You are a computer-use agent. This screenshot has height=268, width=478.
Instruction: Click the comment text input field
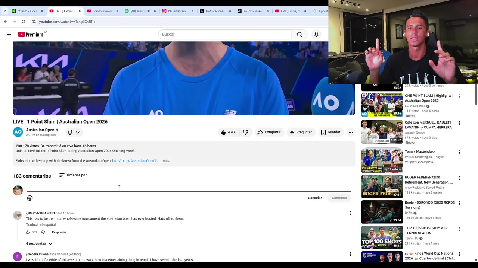pyautogui.click(x=189, y=187)
